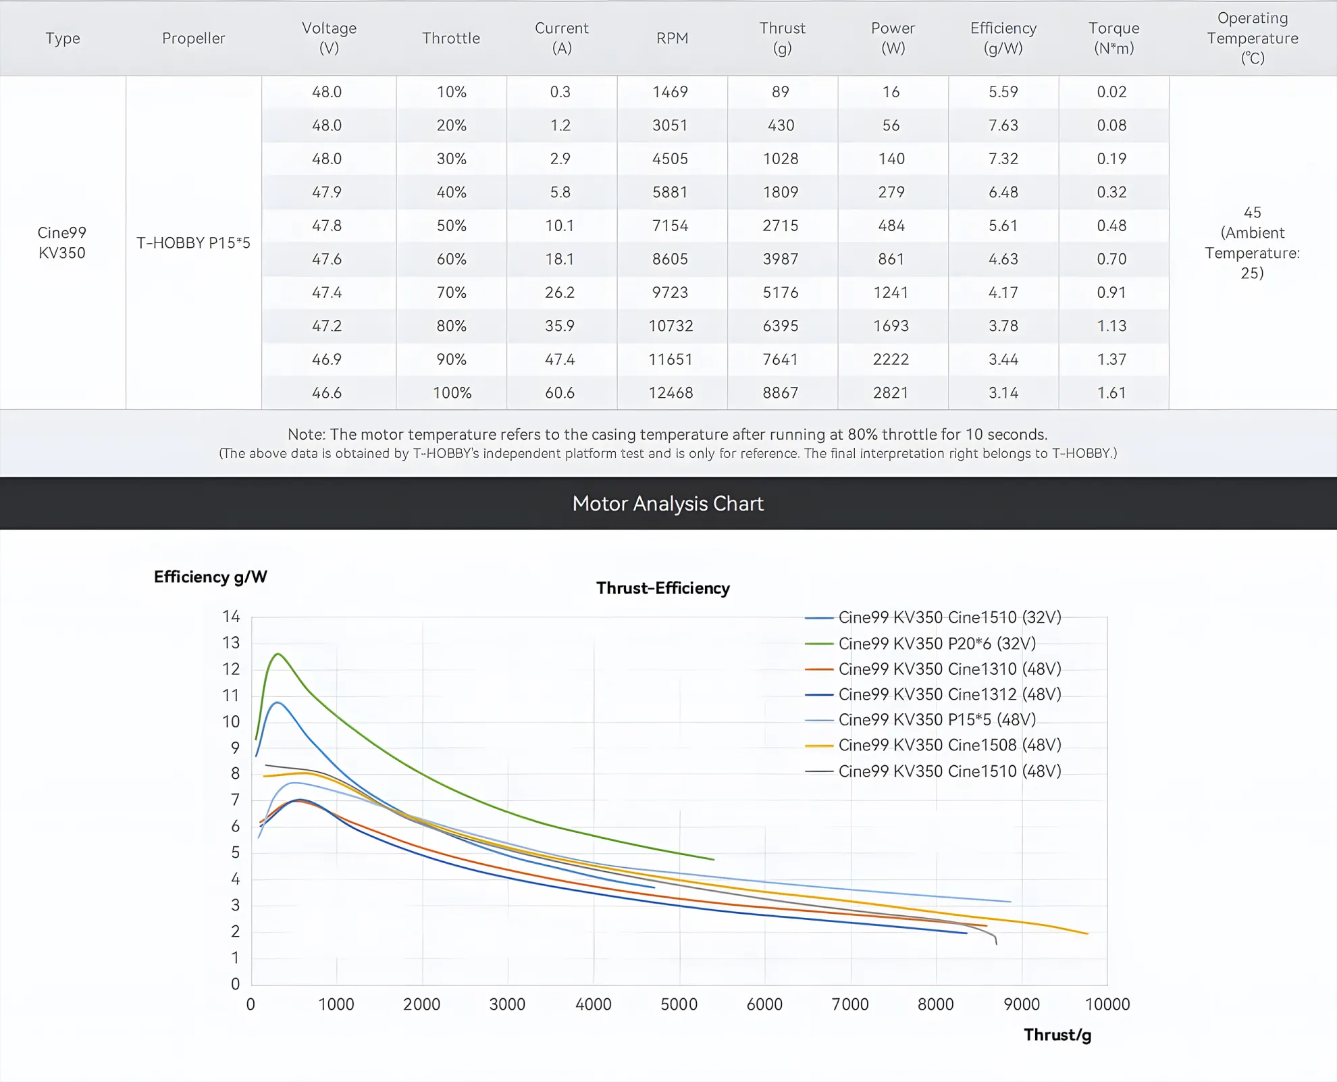Click the "100%" throttle cell
This screenshot has width=1337, height=1082.
(452, 393)
